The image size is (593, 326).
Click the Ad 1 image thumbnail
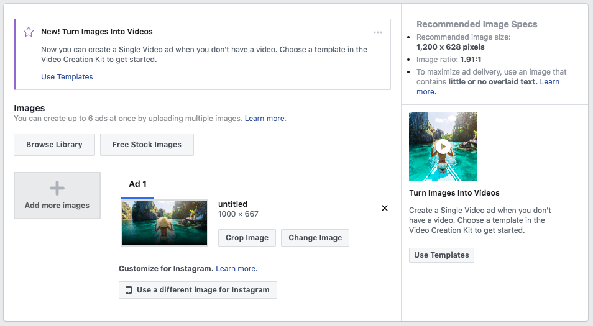(x=165, y=223)
